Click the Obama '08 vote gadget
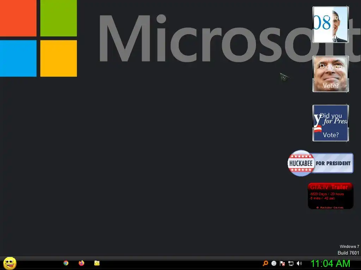The image size is (361, 270). coord(331,25)
